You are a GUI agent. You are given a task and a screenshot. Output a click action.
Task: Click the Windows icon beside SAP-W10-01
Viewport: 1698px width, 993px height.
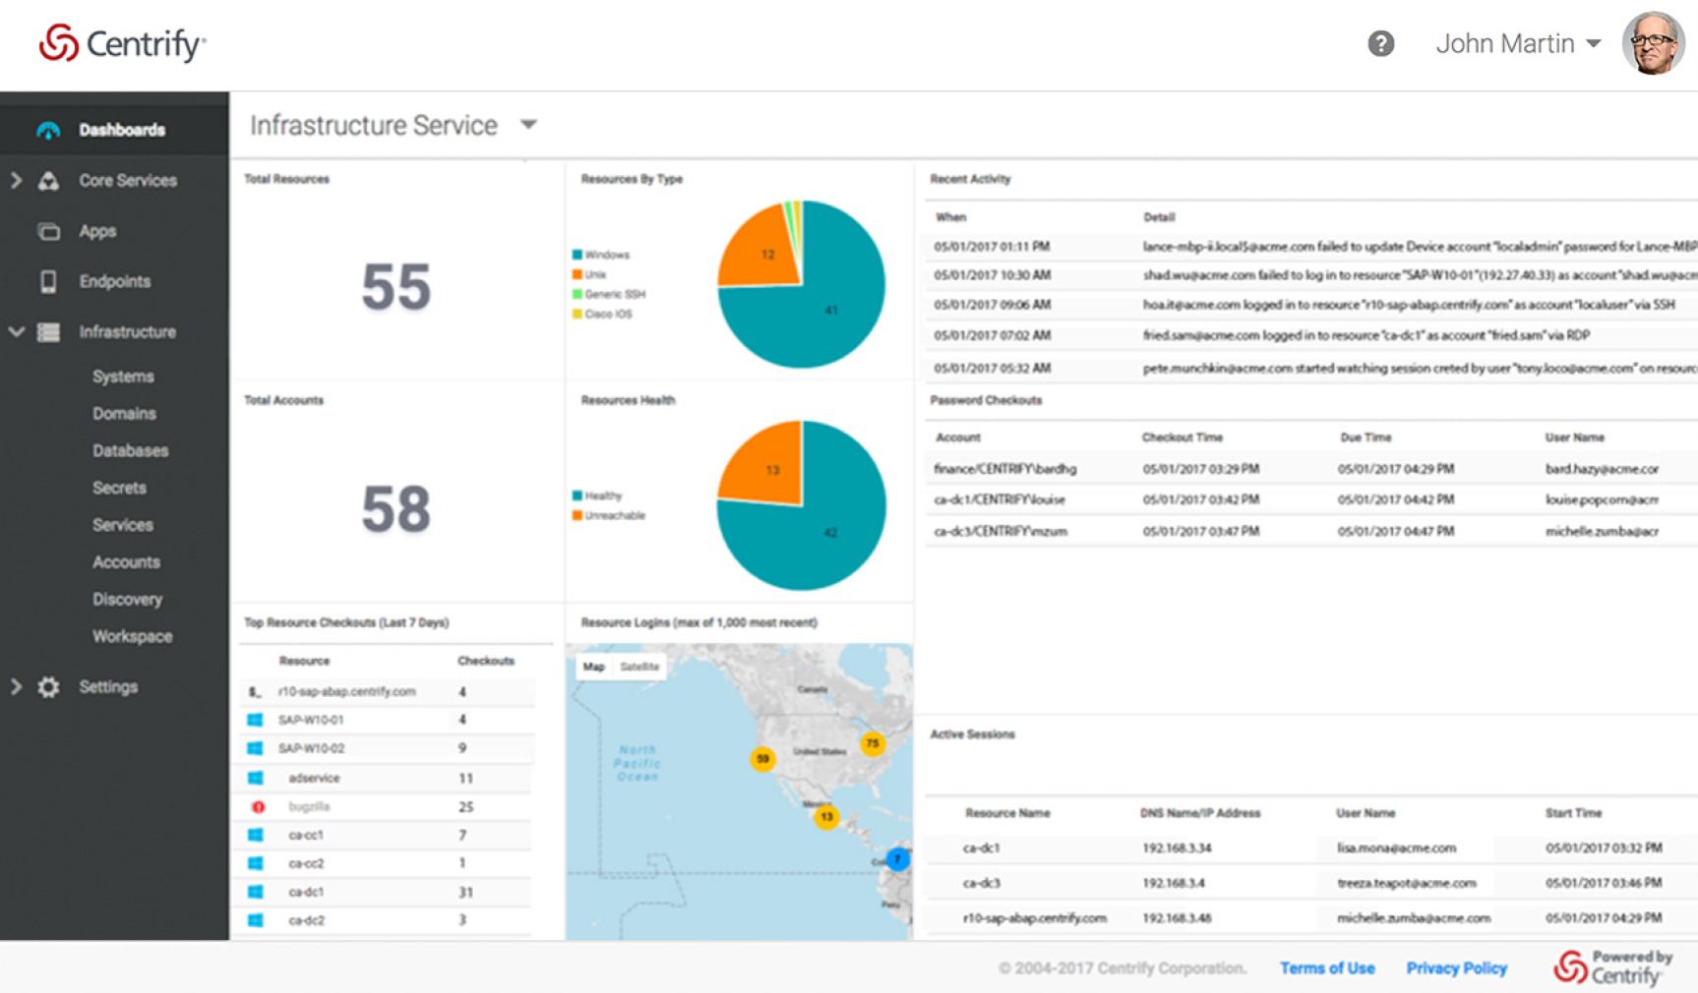click(x=255, y=721)
